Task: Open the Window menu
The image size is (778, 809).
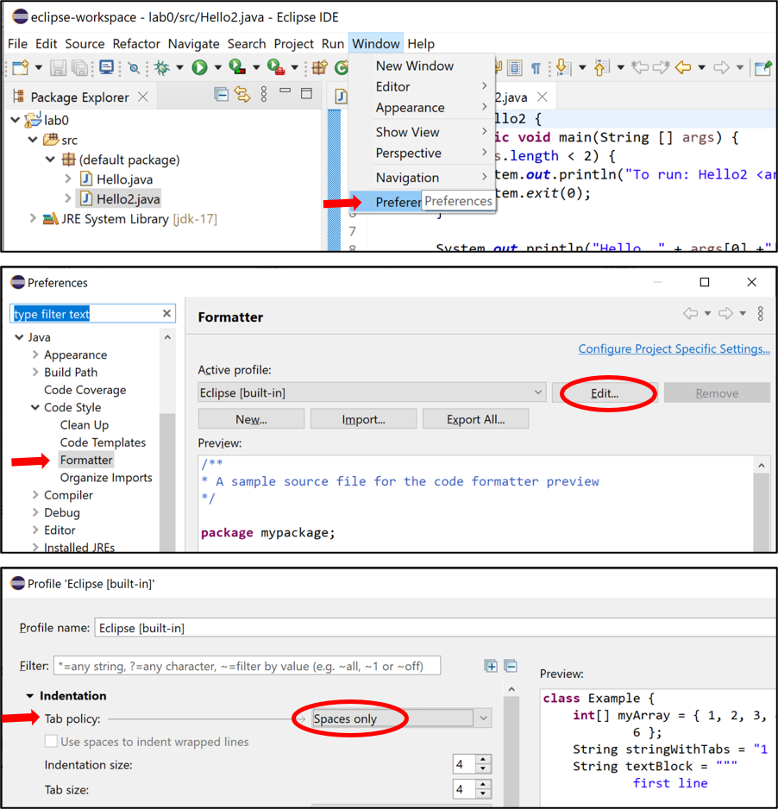Action: (375, 44)
